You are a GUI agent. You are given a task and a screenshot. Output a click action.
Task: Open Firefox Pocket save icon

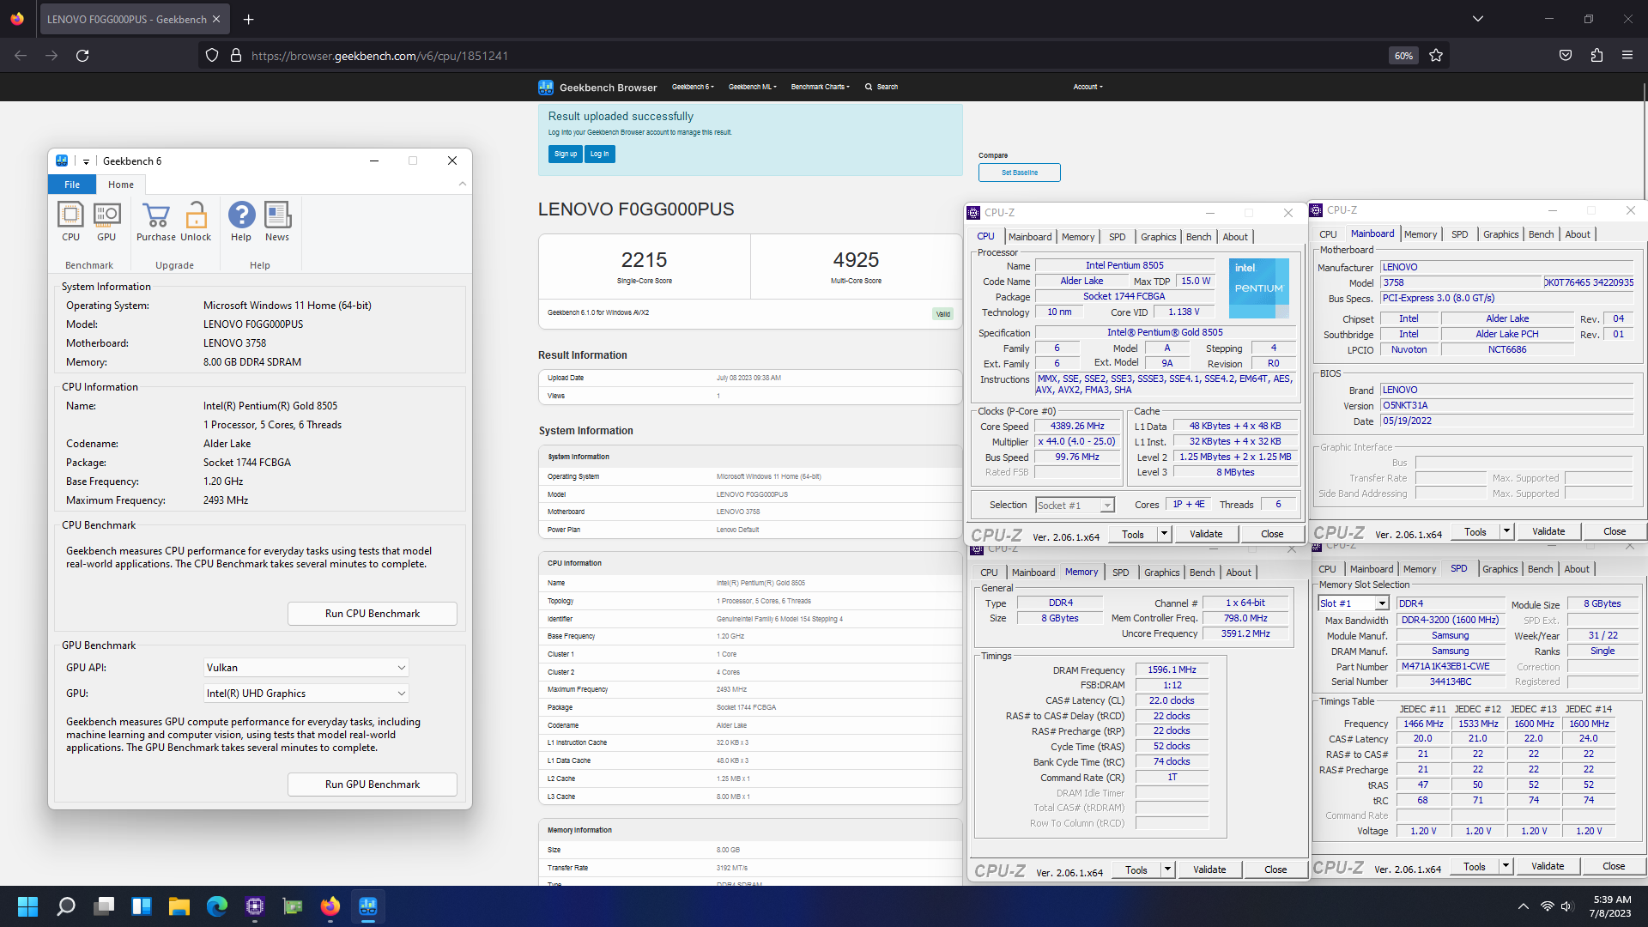tap(1566, 56)
